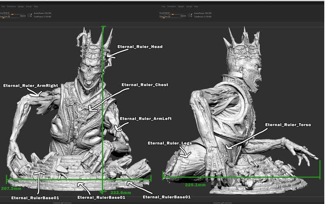This screenshot has height=204, width=326.
Task: Toggle the Dynamic button in right window
Action: tap(183, 16)
